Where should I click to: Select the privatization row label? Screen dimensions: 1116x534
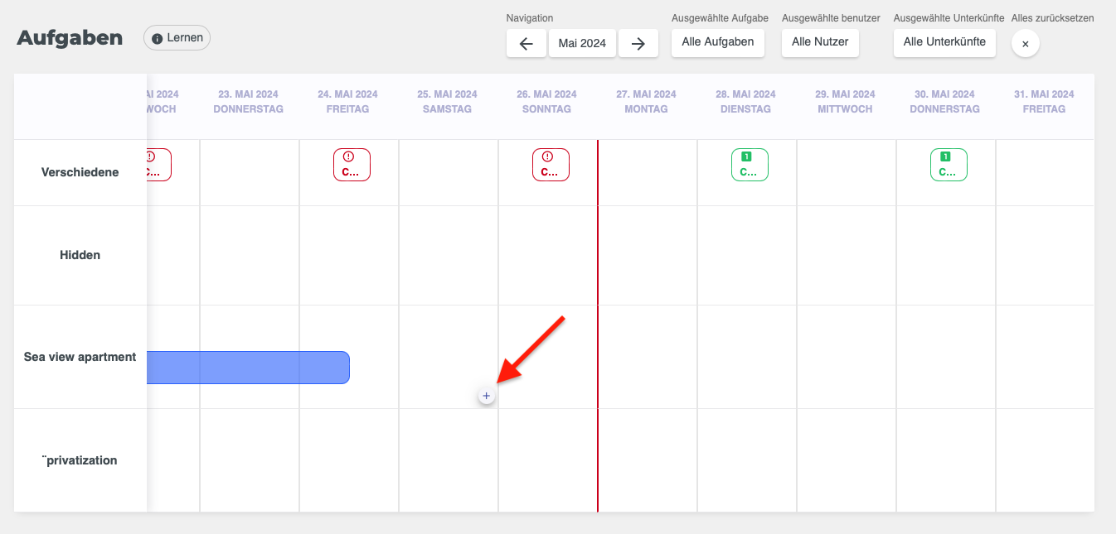tap(80, 460)
